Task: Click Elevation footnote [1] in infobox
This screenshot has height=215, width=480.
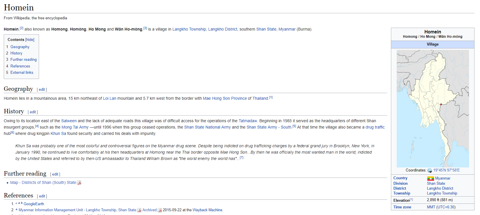Action: click(411, 199)
